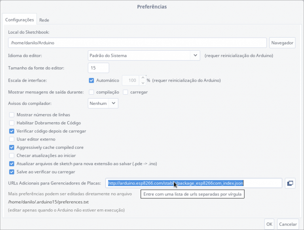Enable carregar output messages checkbox
This screenshot has width=304, height=230.
pyautogui.click(x=125, y=92)
